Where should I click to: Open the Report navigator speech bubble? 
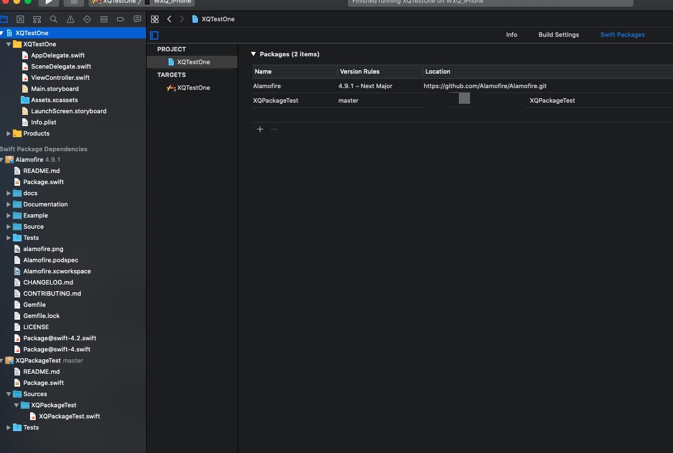click(x=137, y=19)
